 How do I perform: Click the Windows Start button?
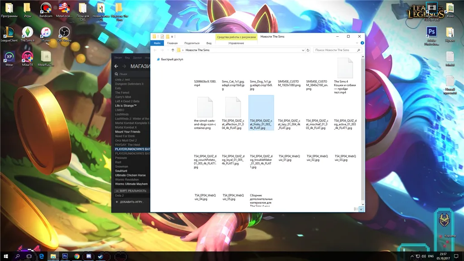pos(5,256)
